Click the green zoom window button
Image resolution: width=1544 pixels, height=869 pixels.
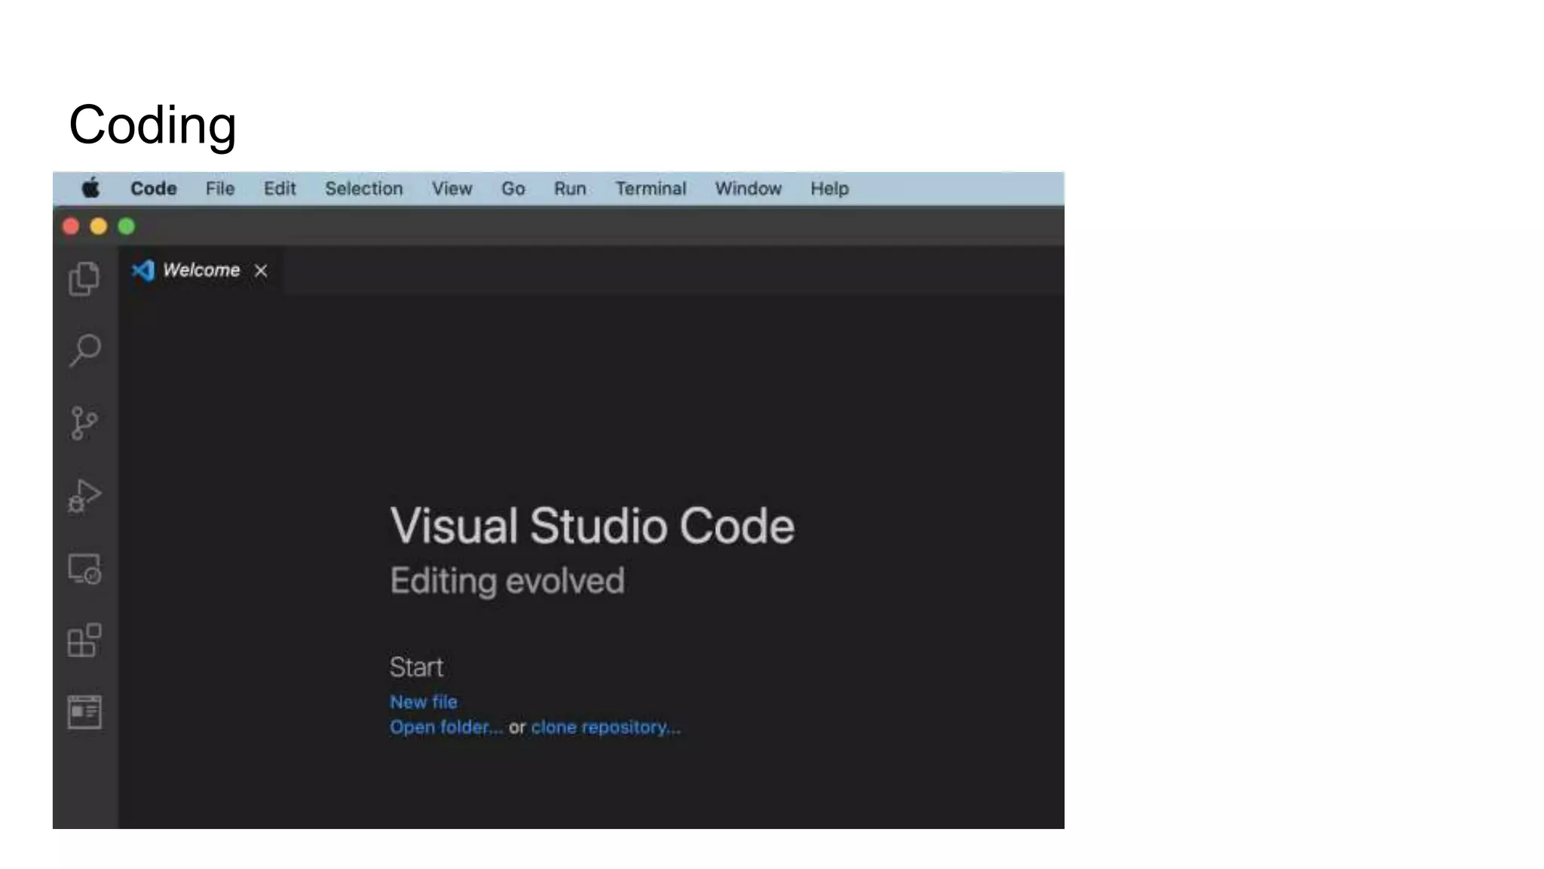tap(127, 227)
